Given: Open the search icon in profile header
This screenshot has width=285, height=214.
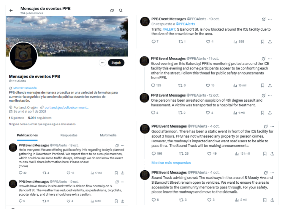Looking at the screenshot, I should coord(121,10).
